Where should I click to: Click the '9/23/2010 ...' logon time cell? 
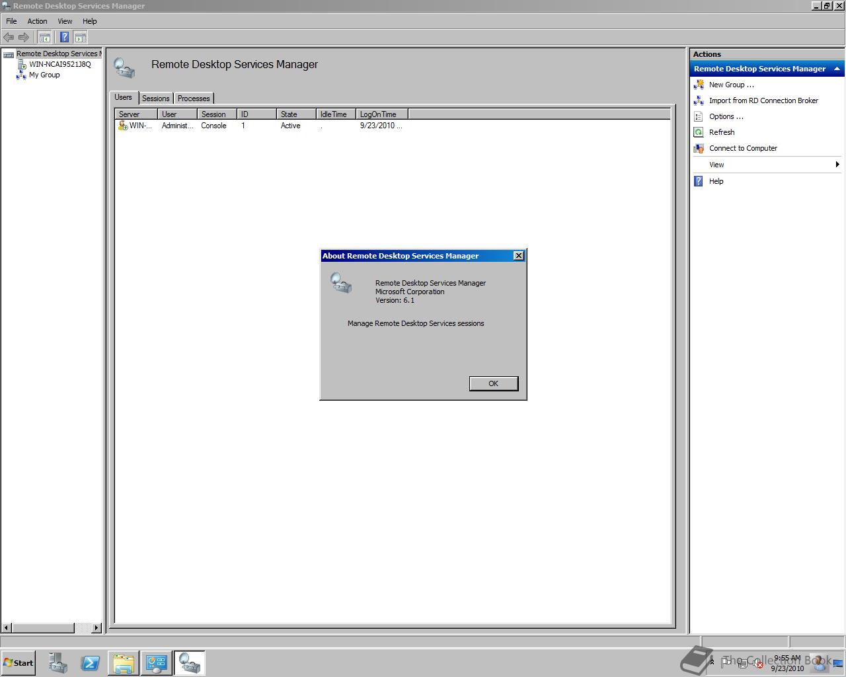click(x=381, y=126)
